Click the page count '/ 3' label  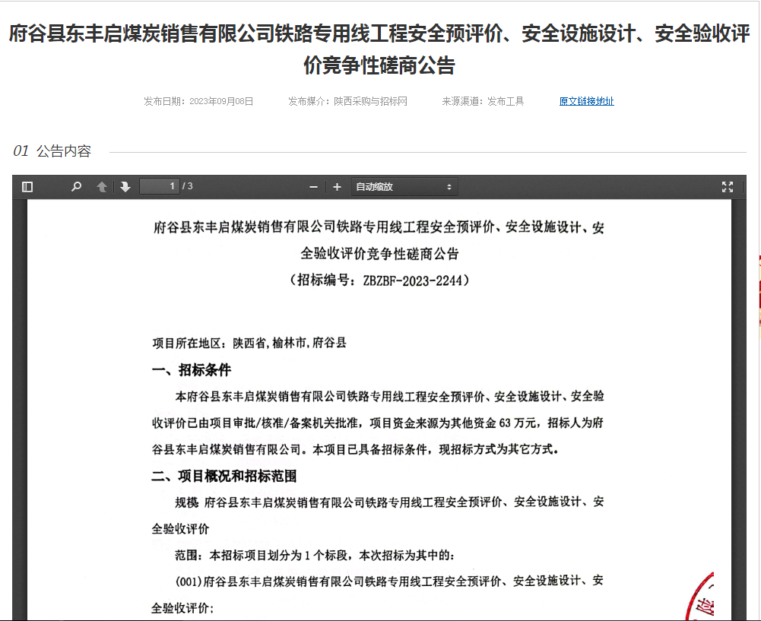pyautogui.click(x=187, y=186)
